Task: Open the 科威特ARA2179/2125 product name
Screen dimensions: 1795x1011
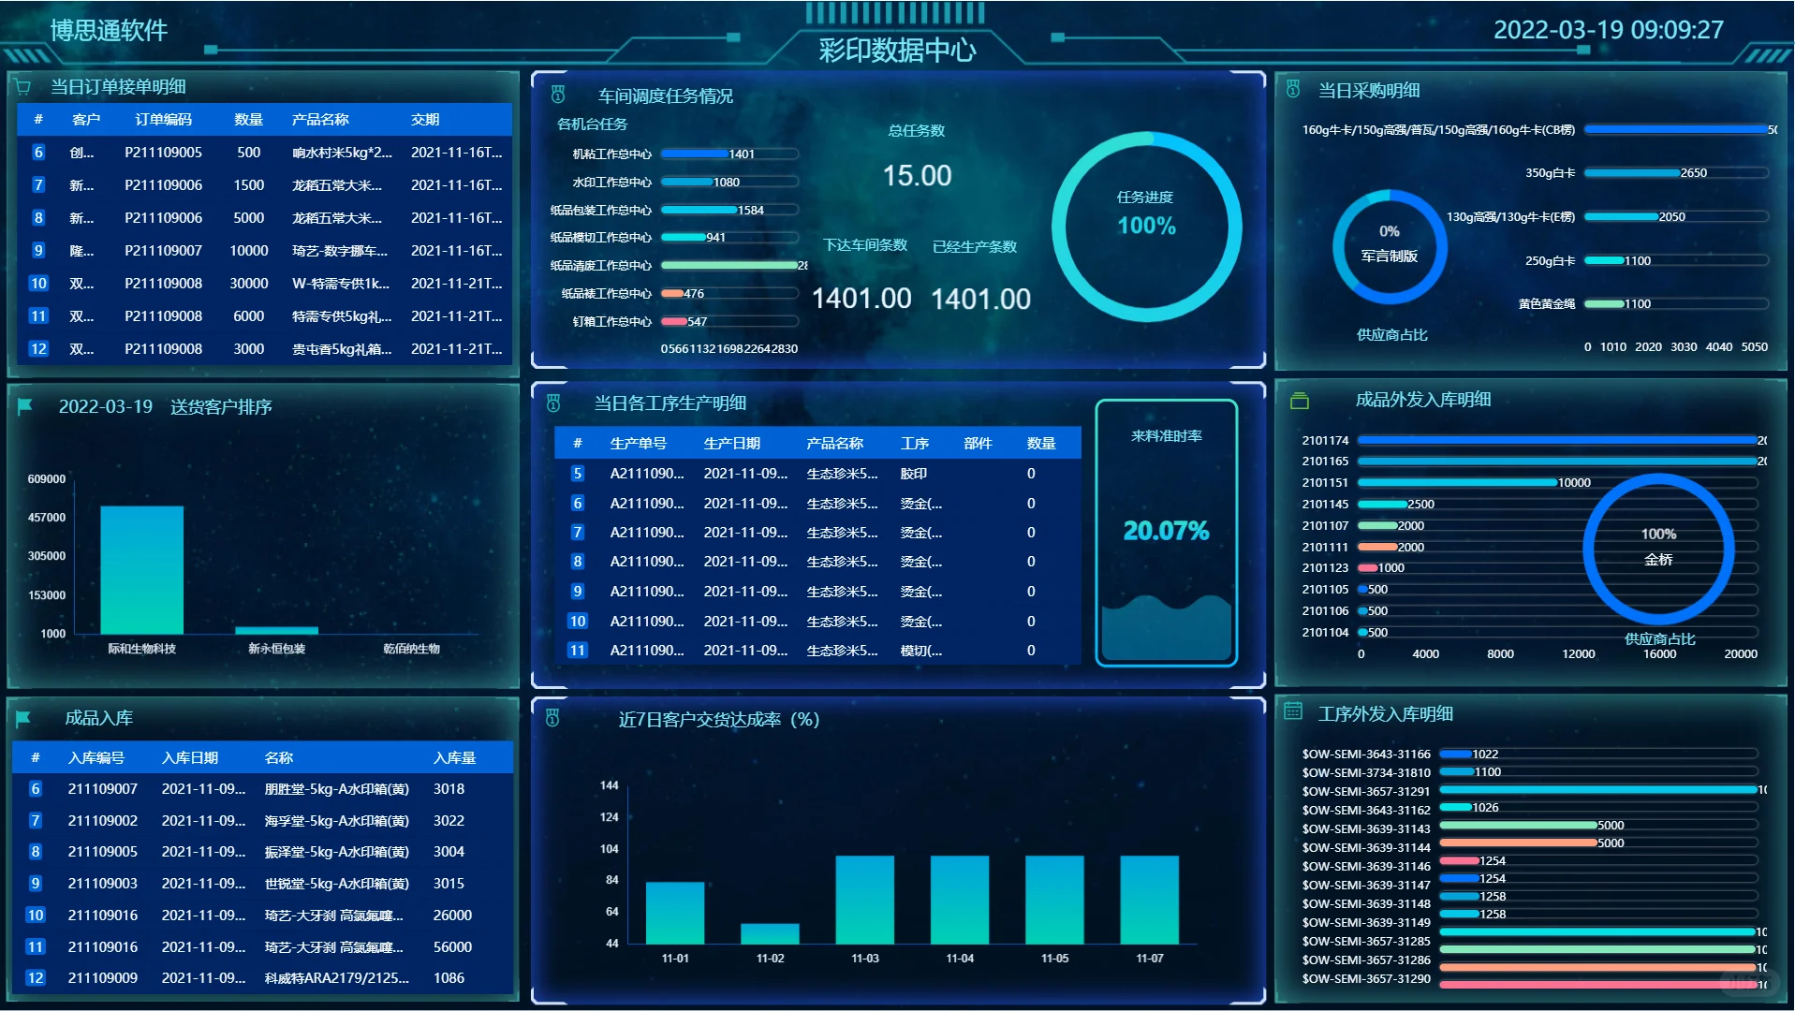Action: [337, 978]
